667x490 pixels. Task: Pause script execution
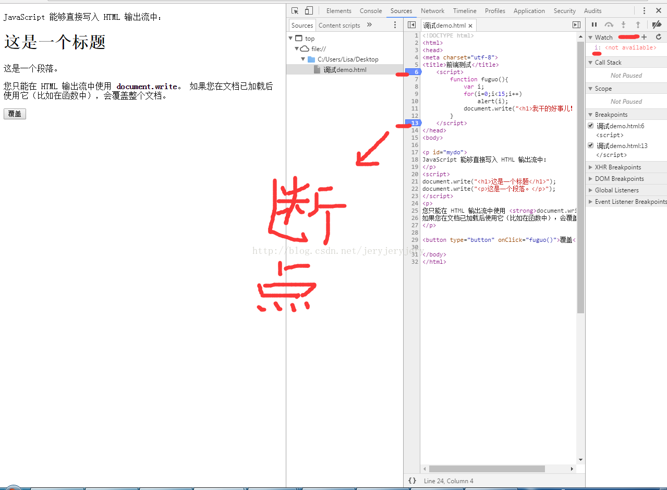click(594, 24)
